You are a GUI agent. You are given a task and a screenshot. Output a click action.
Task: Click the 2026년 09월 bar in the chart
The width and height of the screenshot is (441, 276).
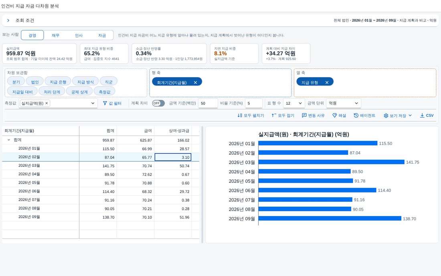(x=330, y=219)
